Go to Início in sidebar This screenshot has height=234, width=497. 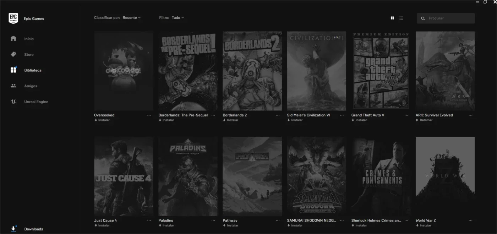[x=29, y=39]
